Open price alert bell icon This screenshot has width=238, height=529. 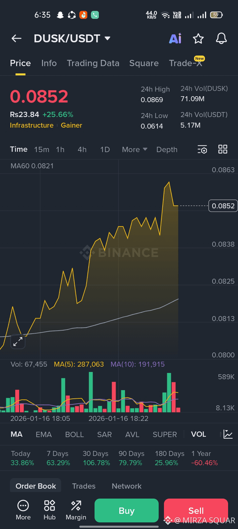[221, 39]
